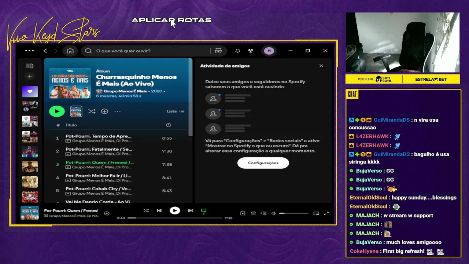Seek on the song progress bar
The width and height of the screenshot is (469, 264).
point(175,218)
